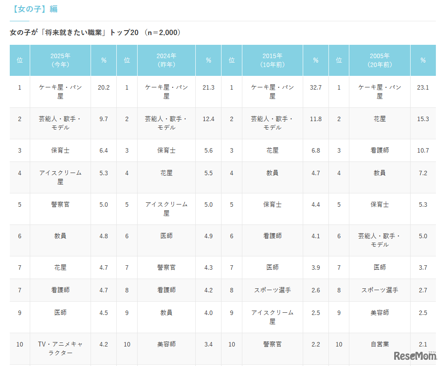Select the 2005年(20年前) column header

(x=380, y=60)
